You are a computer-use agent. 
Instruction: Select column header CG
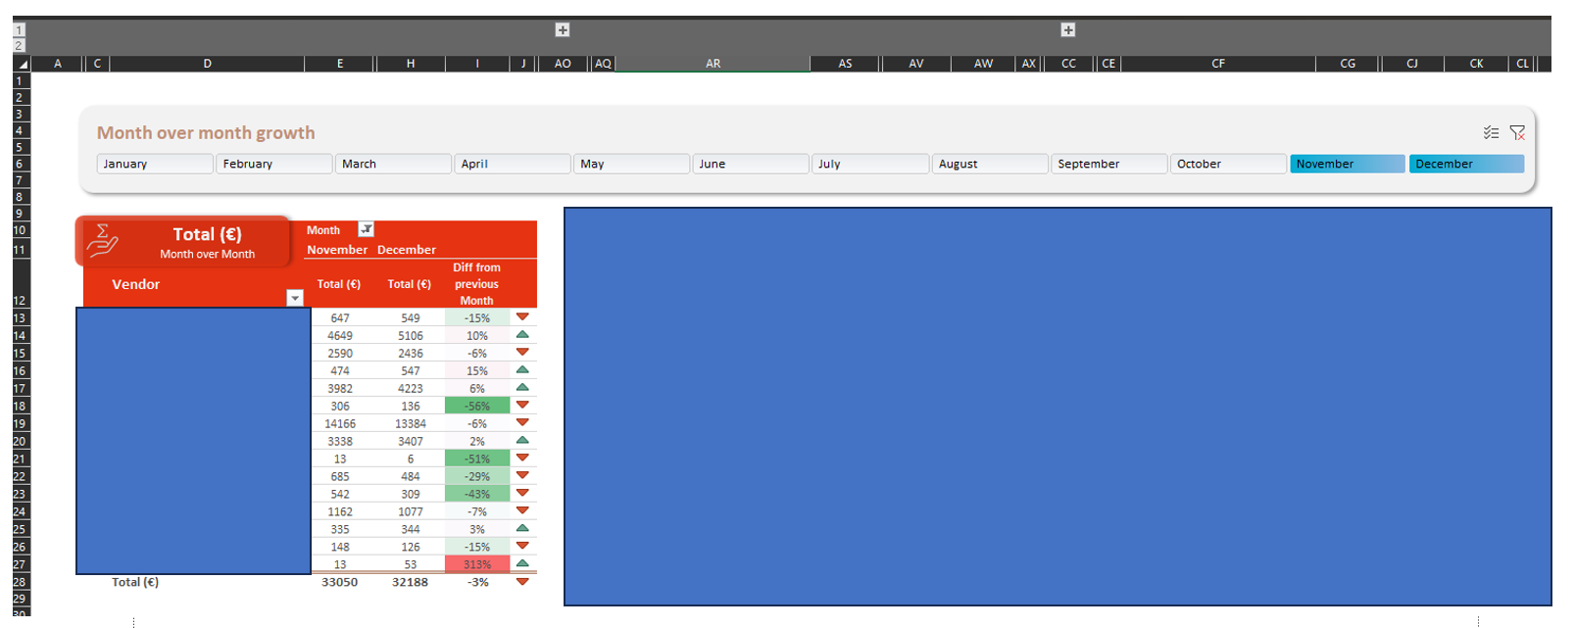pos(1348,64)
